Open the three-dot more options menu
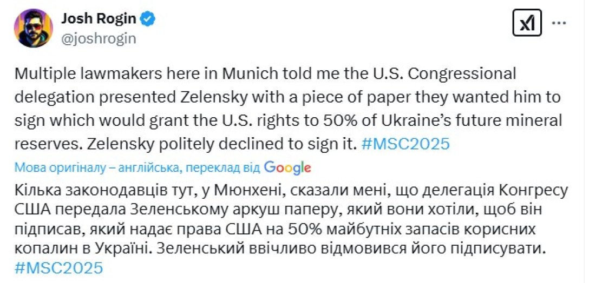 tap(560, 23)
